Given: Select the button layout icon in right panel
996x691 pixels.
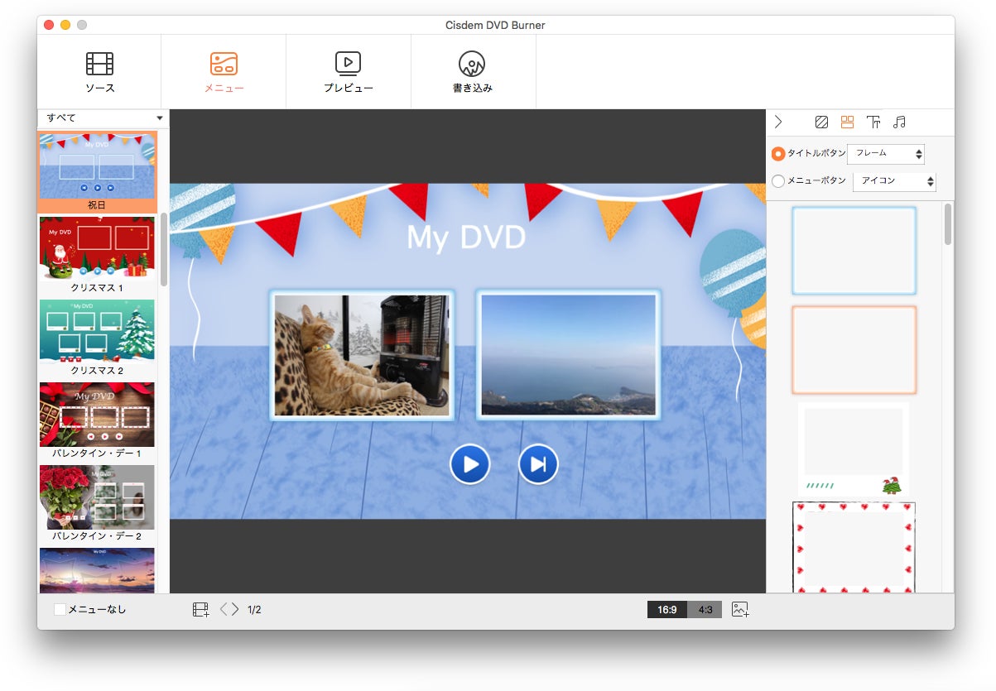Looking at the screenshot, I should 847,122.
